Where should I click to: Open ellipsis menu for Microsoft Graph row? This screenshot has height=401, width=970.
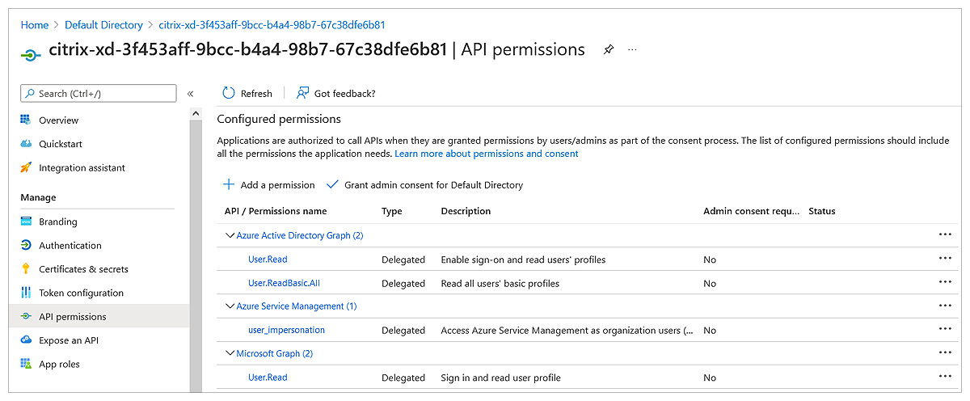(x=945, y=352)
